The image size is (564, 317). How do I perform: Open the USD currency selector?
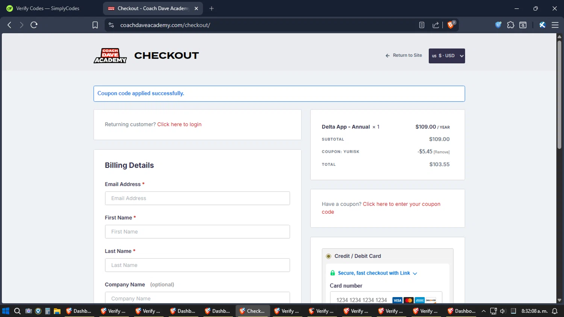coord(447,56)
